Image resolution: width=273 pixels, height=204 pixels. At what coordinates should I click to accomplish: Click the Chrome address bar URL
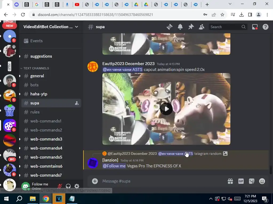[95, 15]
